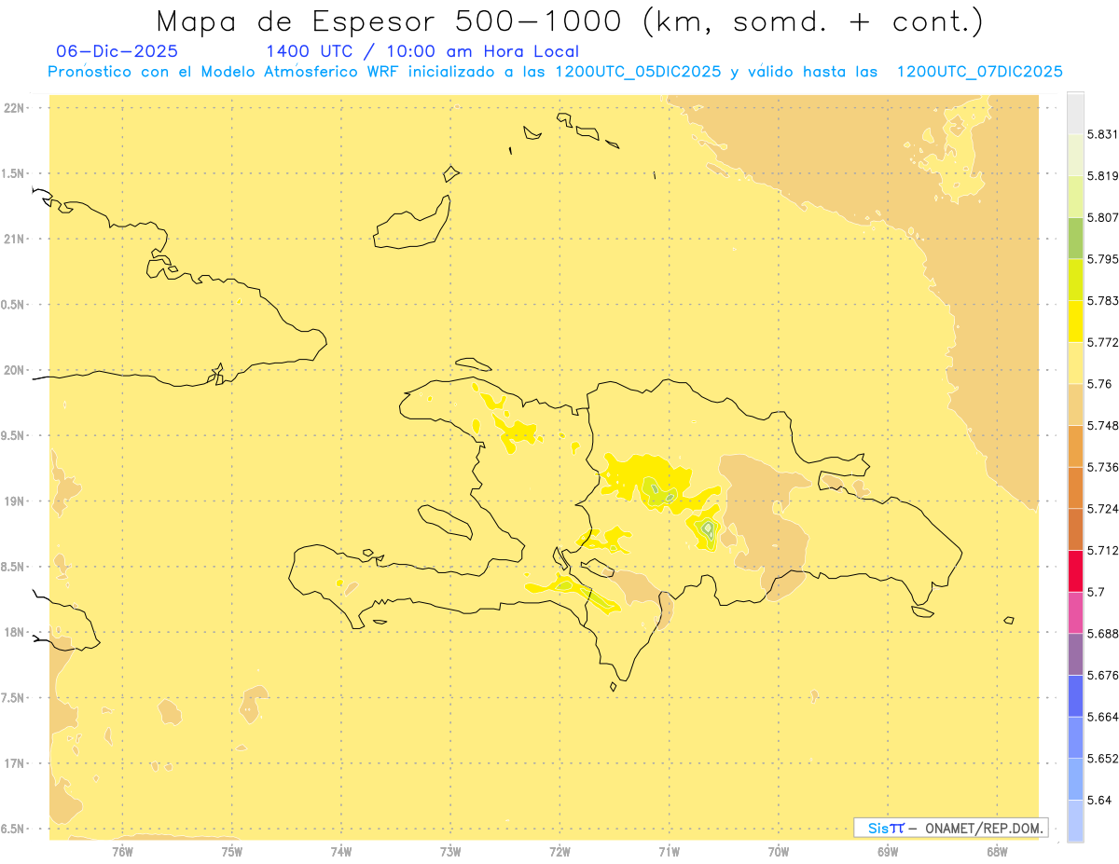Select the lime swatch between 5.783 and 5.795
Screen dimensions: 1119x864
(x=1075, y=280)
